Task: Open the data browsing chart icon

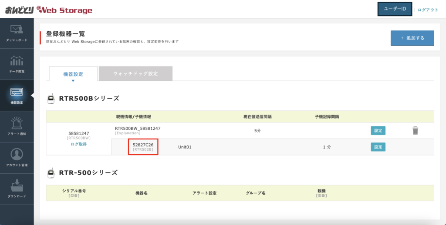Action: click(x=17, y=61)
